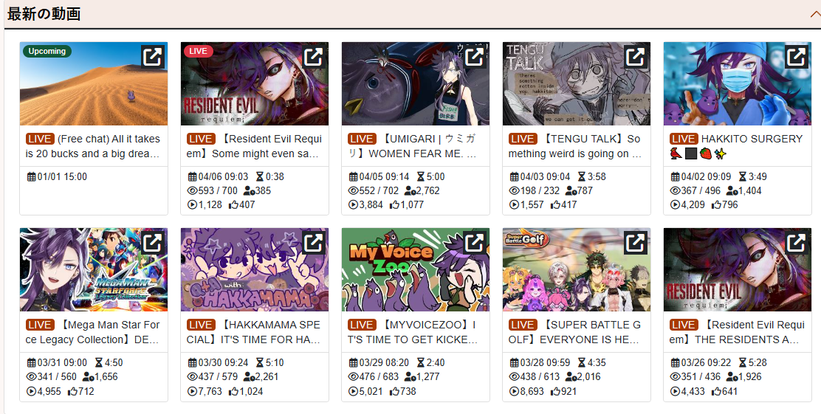Open the live Resident Evil Requiem 04/06 thumbnail

pyautogui.click(x=255, y=83)
